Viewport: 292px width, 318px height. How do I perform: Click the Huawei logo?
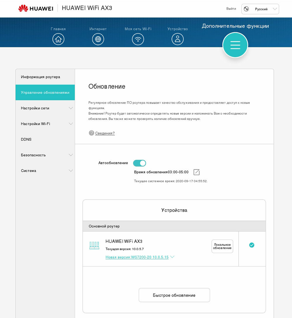coord(36,8)
